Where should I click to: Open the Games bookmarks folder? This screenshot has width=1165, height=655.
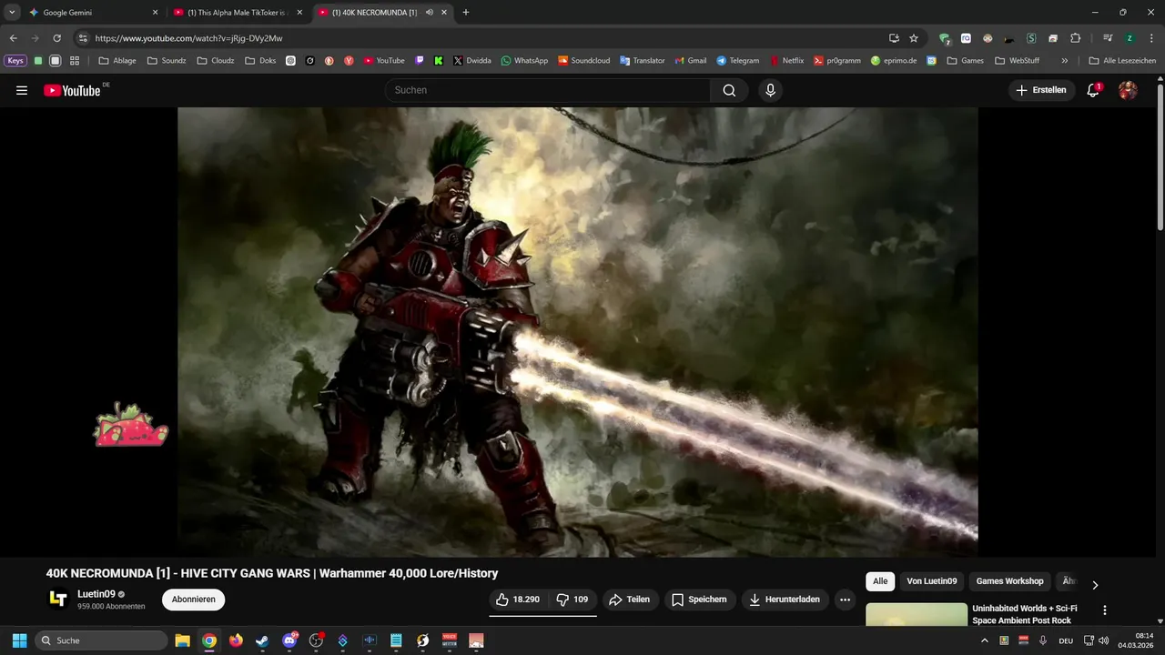965,61
